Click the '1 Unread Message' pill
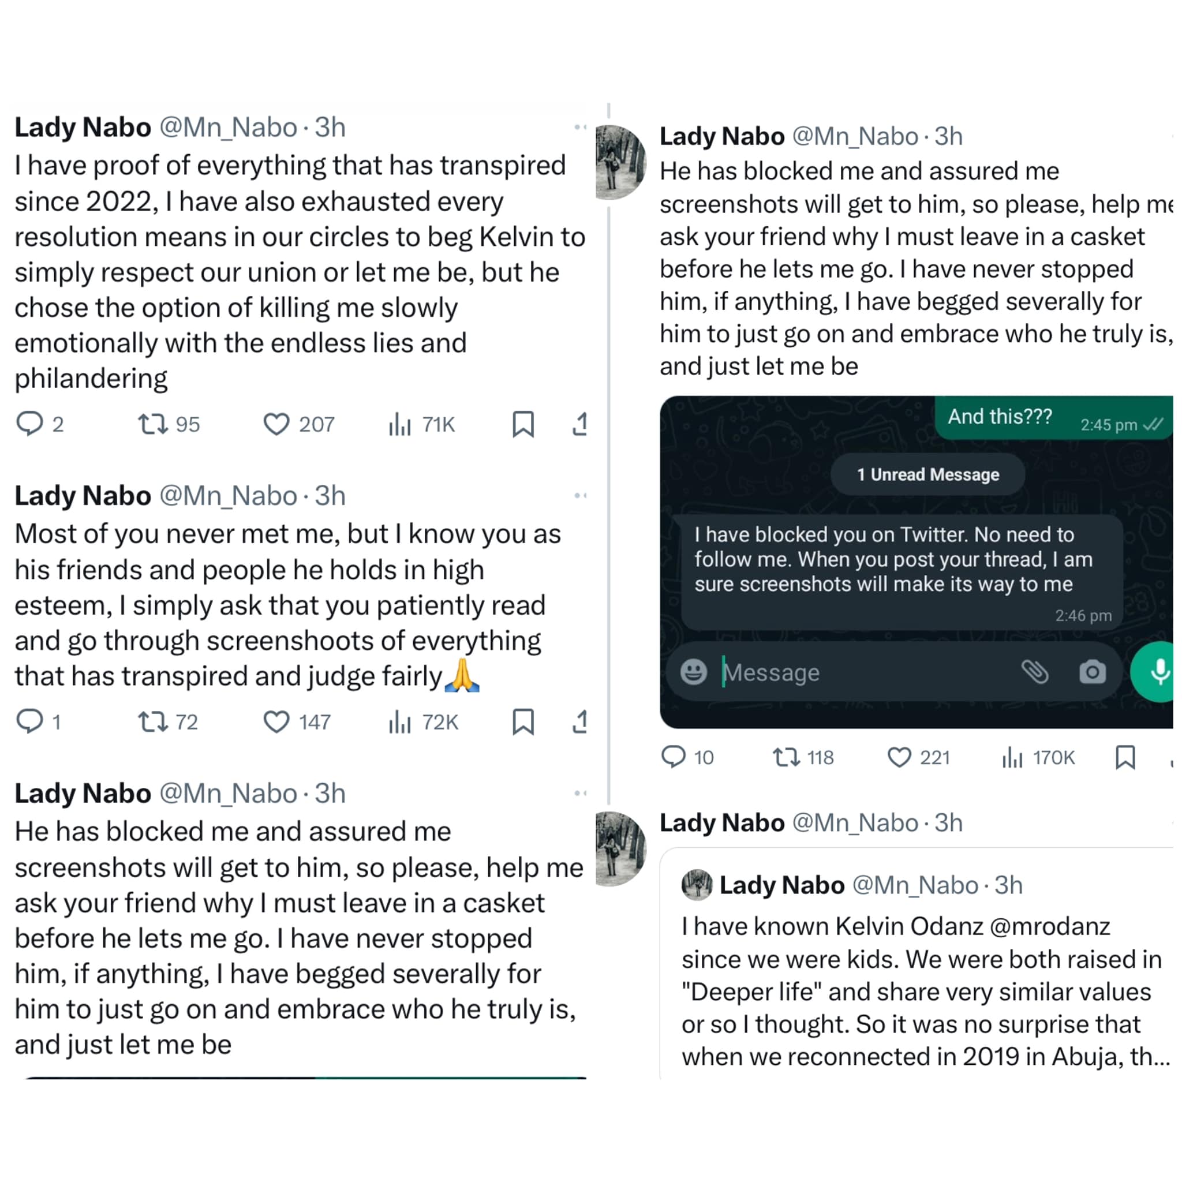Image resolution: width=1182 pixels, height=1182 pixels. click(x=927, y=474)
